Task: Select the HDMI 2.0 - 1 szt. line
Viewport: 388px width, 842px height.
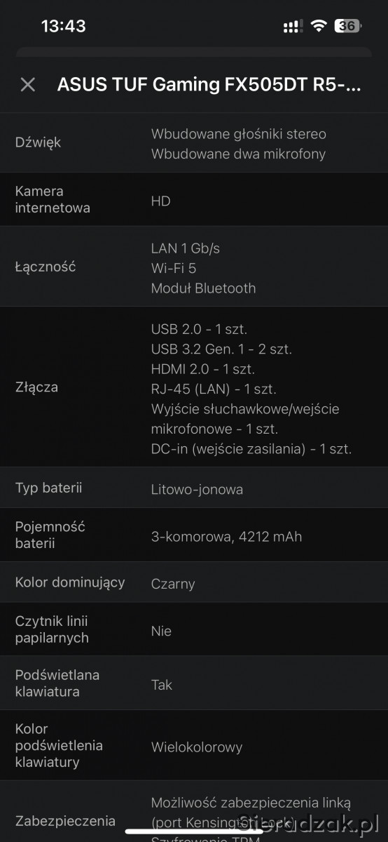Action: pyautogui.click(x=203, y=368)
